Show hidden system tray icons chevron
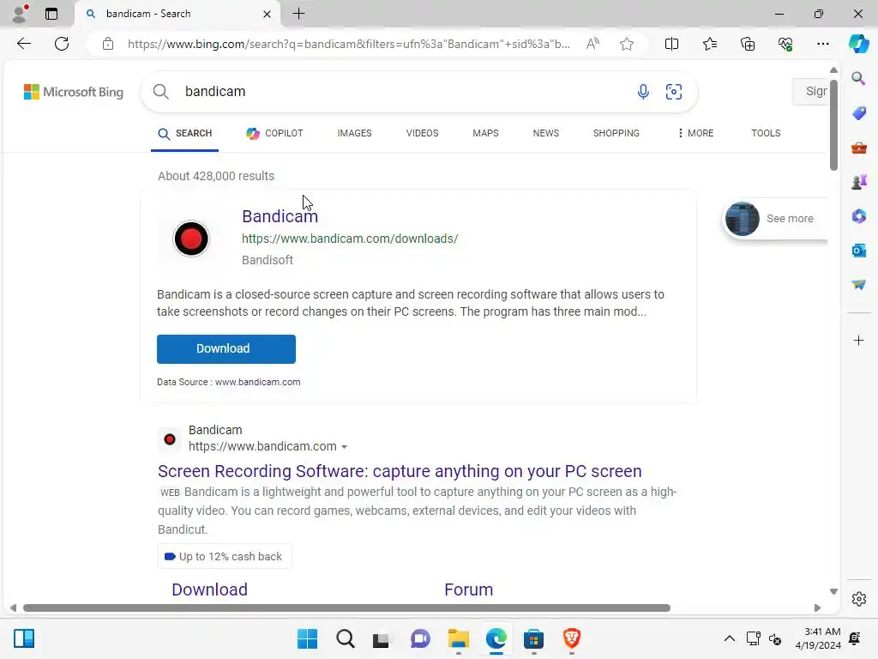Viewport: 878px width, 659px height. coord(729,638)
